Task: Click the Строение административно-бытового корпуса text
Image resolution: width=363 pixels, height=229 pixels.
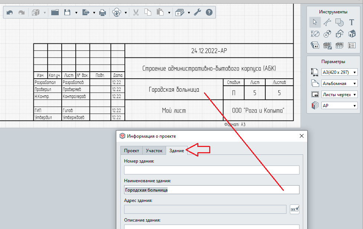Action: click(209, 68)
